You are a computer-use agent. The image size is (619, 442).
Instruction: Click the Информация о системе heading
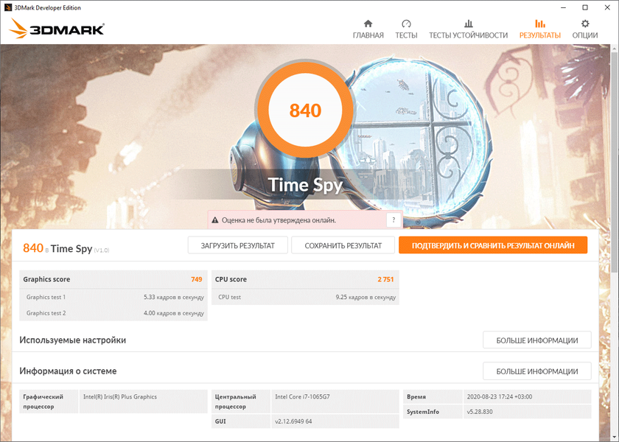tap(68, 371)
